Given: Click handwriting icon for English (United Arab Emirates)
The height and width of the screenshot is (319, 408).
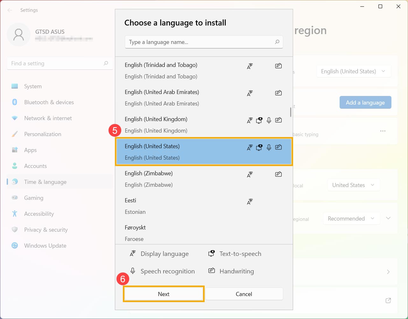Looking at the screenshot, I should point(278,93).
